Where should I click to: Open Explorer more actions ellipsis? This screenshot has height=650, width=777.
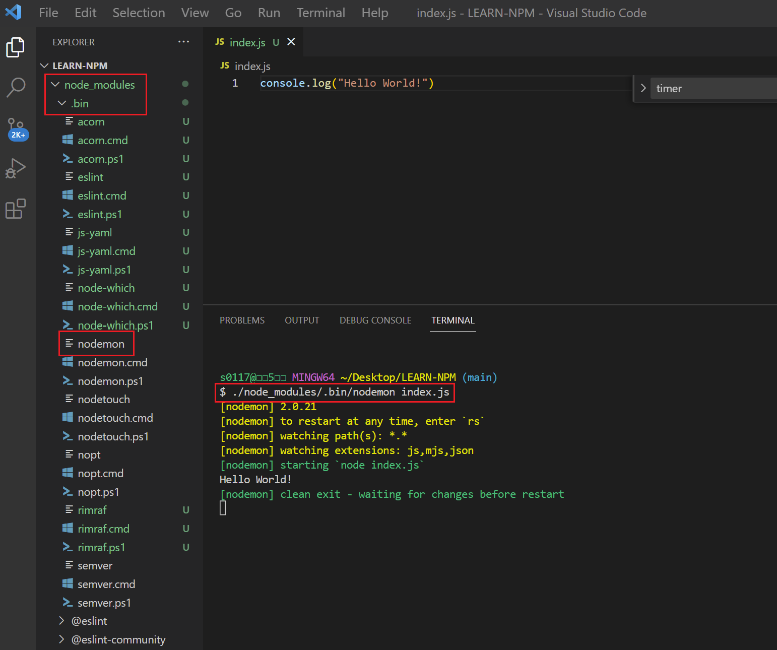pyautogui.click(x=184, y=42)
